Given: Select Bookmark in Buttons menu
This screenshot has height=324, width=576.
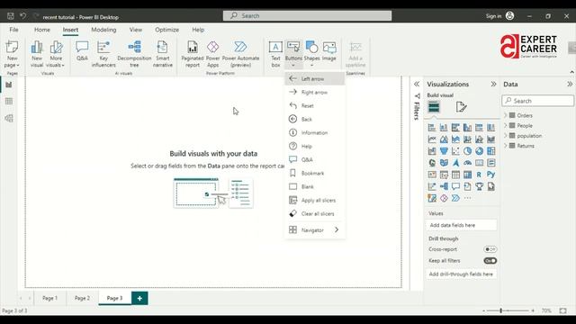Looking at the screenshot, I should pos(314,173).
